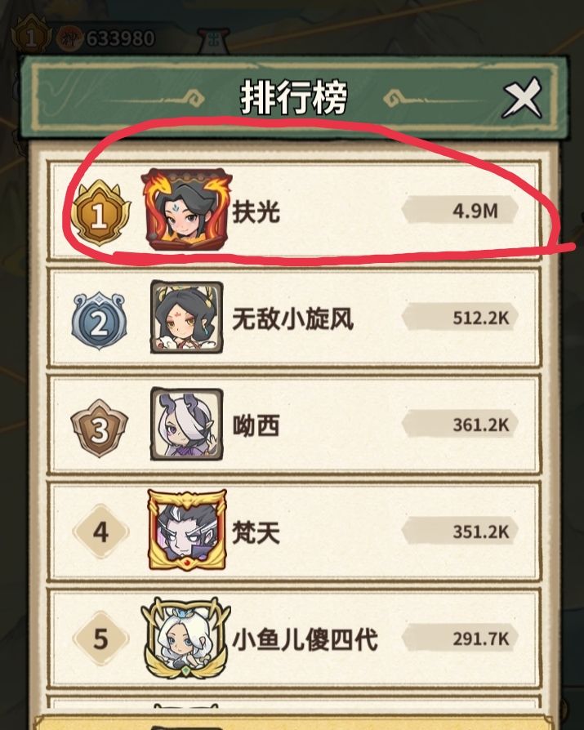Select player name 无敌小旋风
The height and width of the screenshot is (730, 584).
(x=292, y=319)
